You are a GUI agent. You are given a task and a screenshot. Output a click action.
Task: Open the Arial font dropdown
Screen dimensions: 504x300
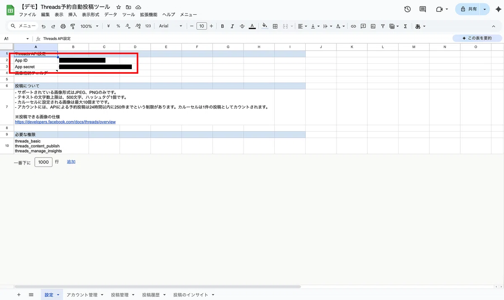point(171,26)
